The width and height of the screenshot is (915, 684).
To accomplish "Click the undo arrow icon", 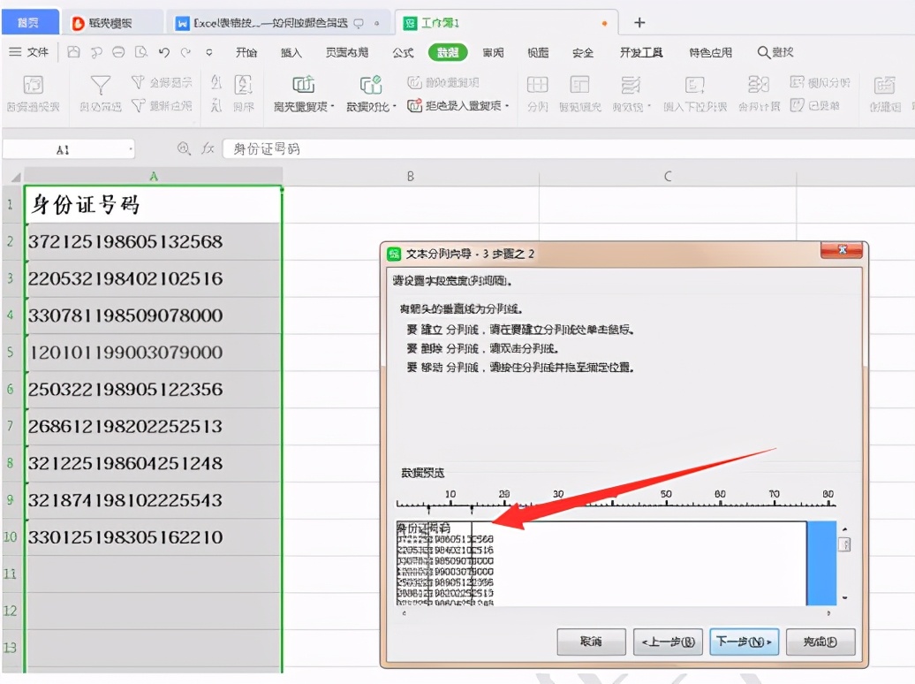I will (164, 52).
